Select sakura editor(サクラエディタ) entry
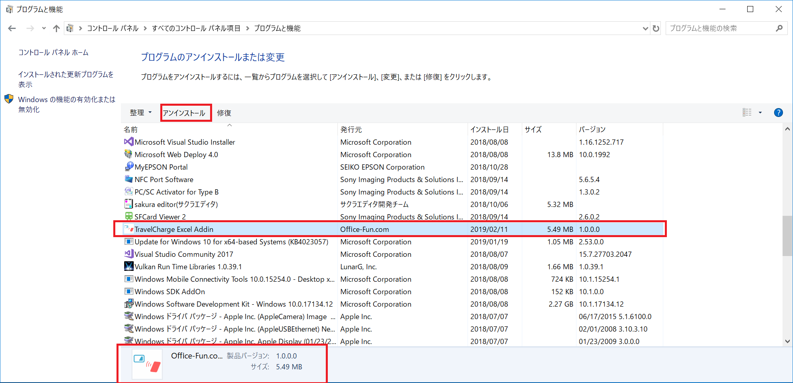The width and height of the screenshot is (793, 383). 176,205
